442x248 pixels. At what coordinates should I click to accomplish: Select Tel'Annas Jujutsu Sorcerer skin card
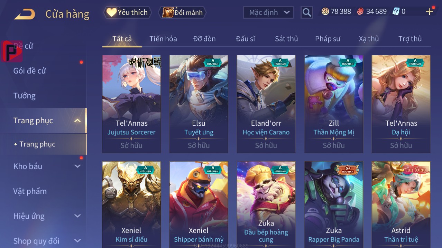(x=131, y=104)
